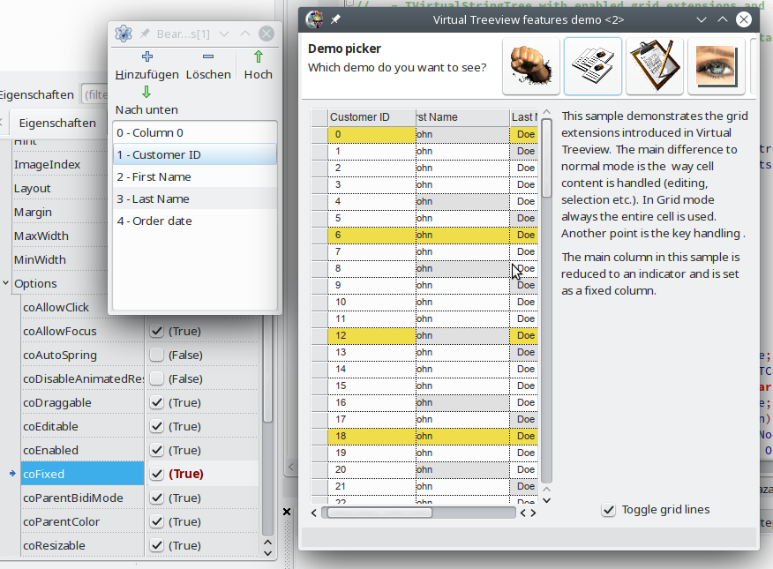Click the Hinzufügen plus icon
This screenshot has width=773, height=569.
(146, 57)
